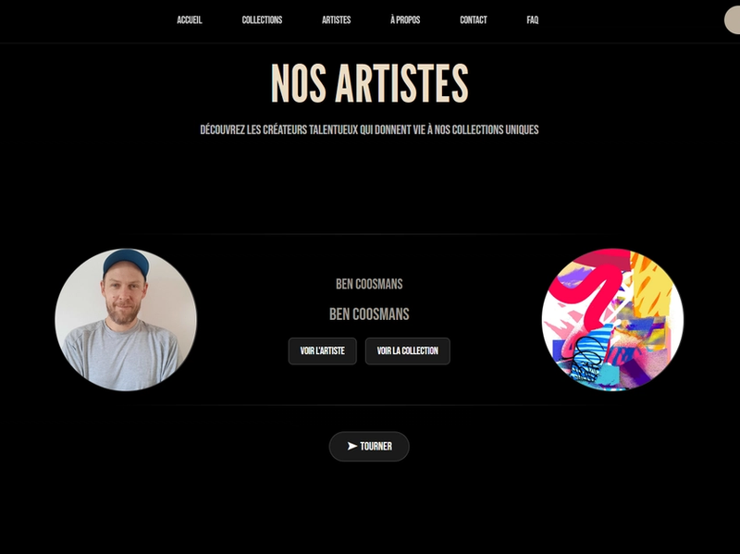This screenshot has height=554, width=740.
Task: Open the FAQ navigation link
Action: (533, 19)
